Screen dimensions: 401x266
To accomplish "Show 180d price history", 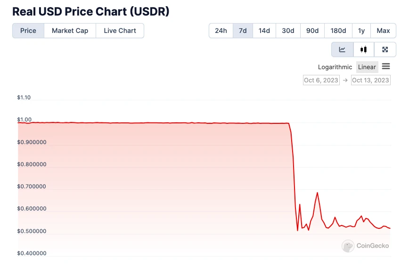I will pyautogui.click(x=338, y=31).
